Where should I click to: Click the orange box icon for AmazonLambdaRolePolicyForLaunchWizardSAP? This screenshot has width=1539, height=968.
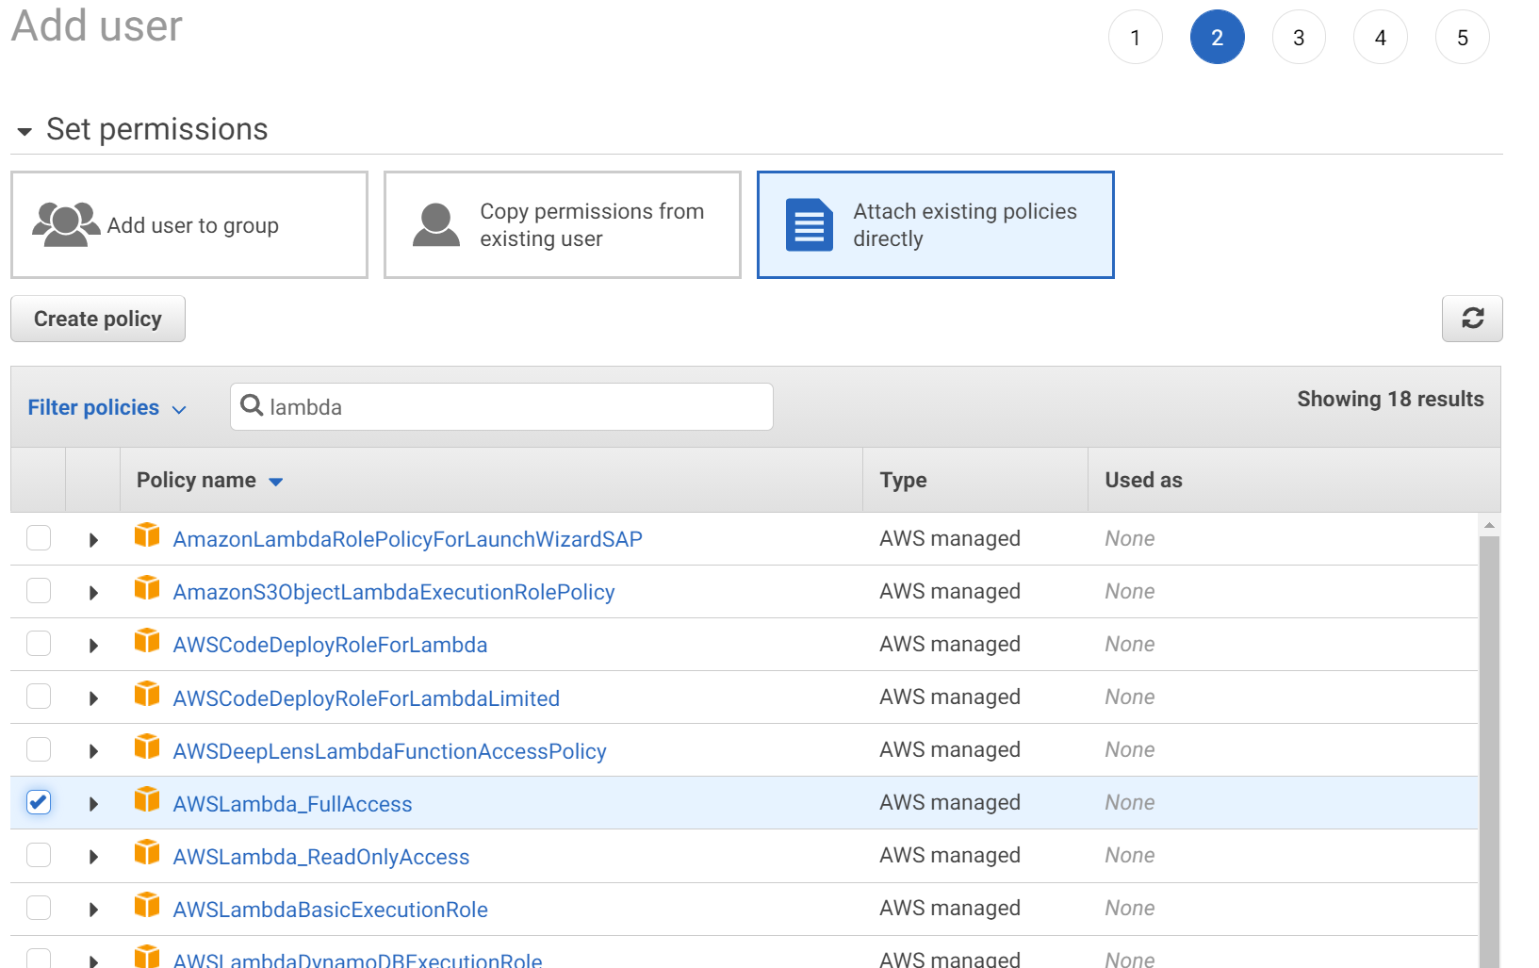147,535
